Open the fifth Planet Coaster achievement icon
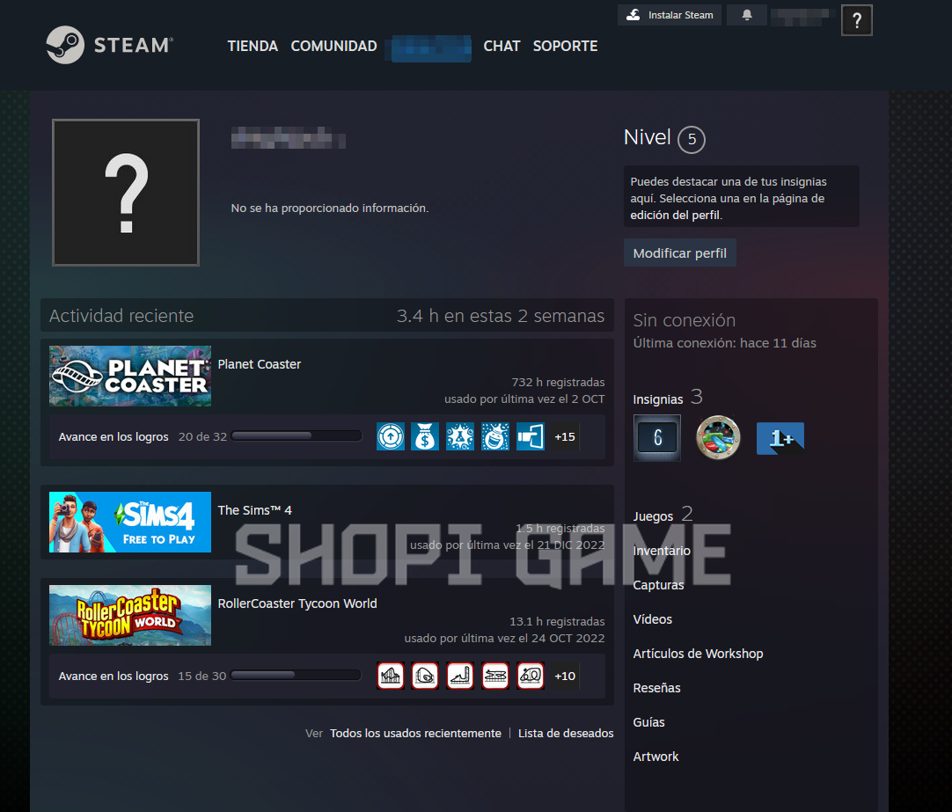 click(531, 436)
